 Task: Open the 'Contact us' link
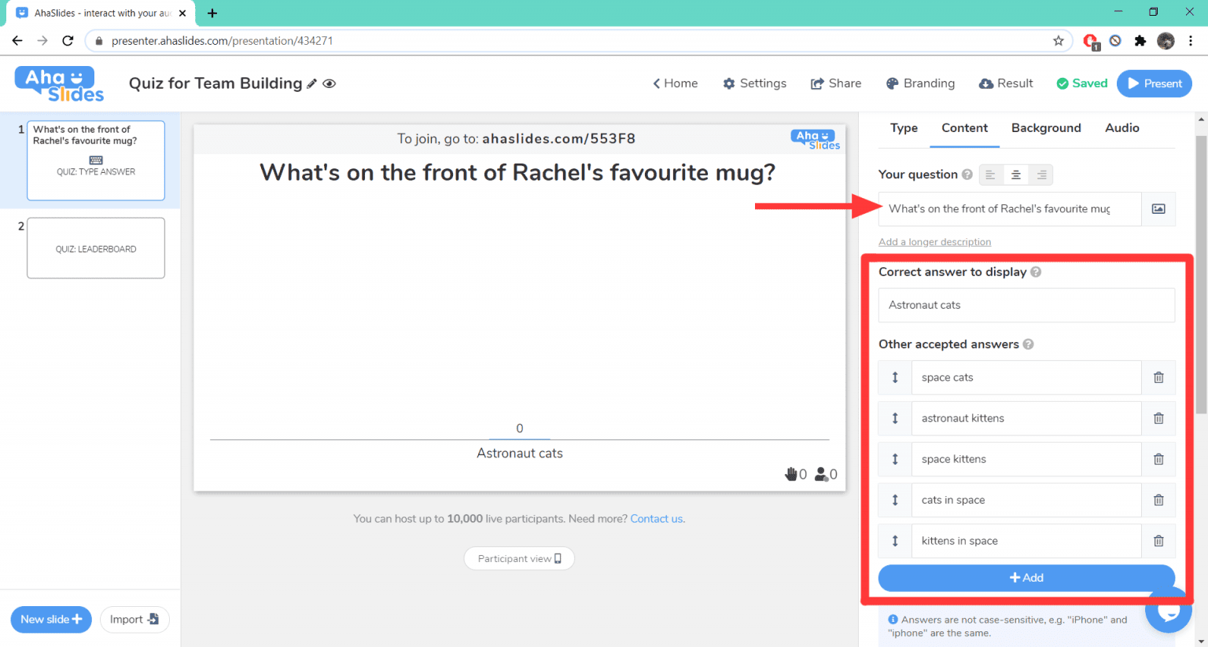point(657,519)
